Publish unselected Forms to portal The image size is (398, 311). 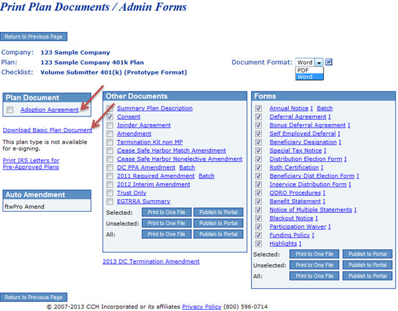pyautogui.click(x=367, y=265)
